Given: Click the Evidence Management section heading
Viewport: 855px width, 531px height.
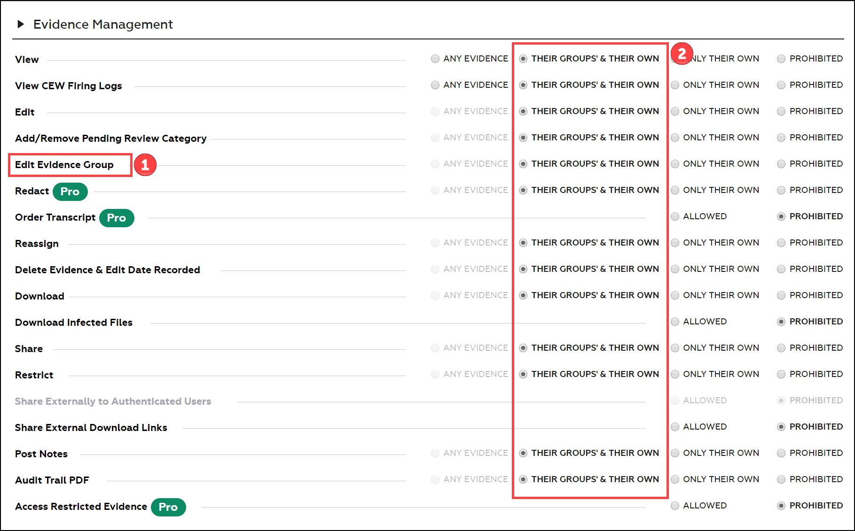Looking at the screenshot, I should [103, 24].
